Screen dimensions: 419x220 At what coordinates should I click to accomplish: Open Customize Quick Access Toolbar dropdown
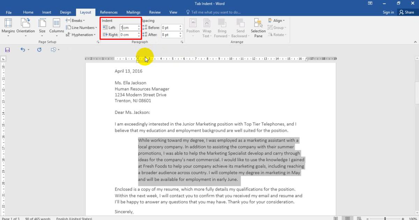click(x=59, y=50)
